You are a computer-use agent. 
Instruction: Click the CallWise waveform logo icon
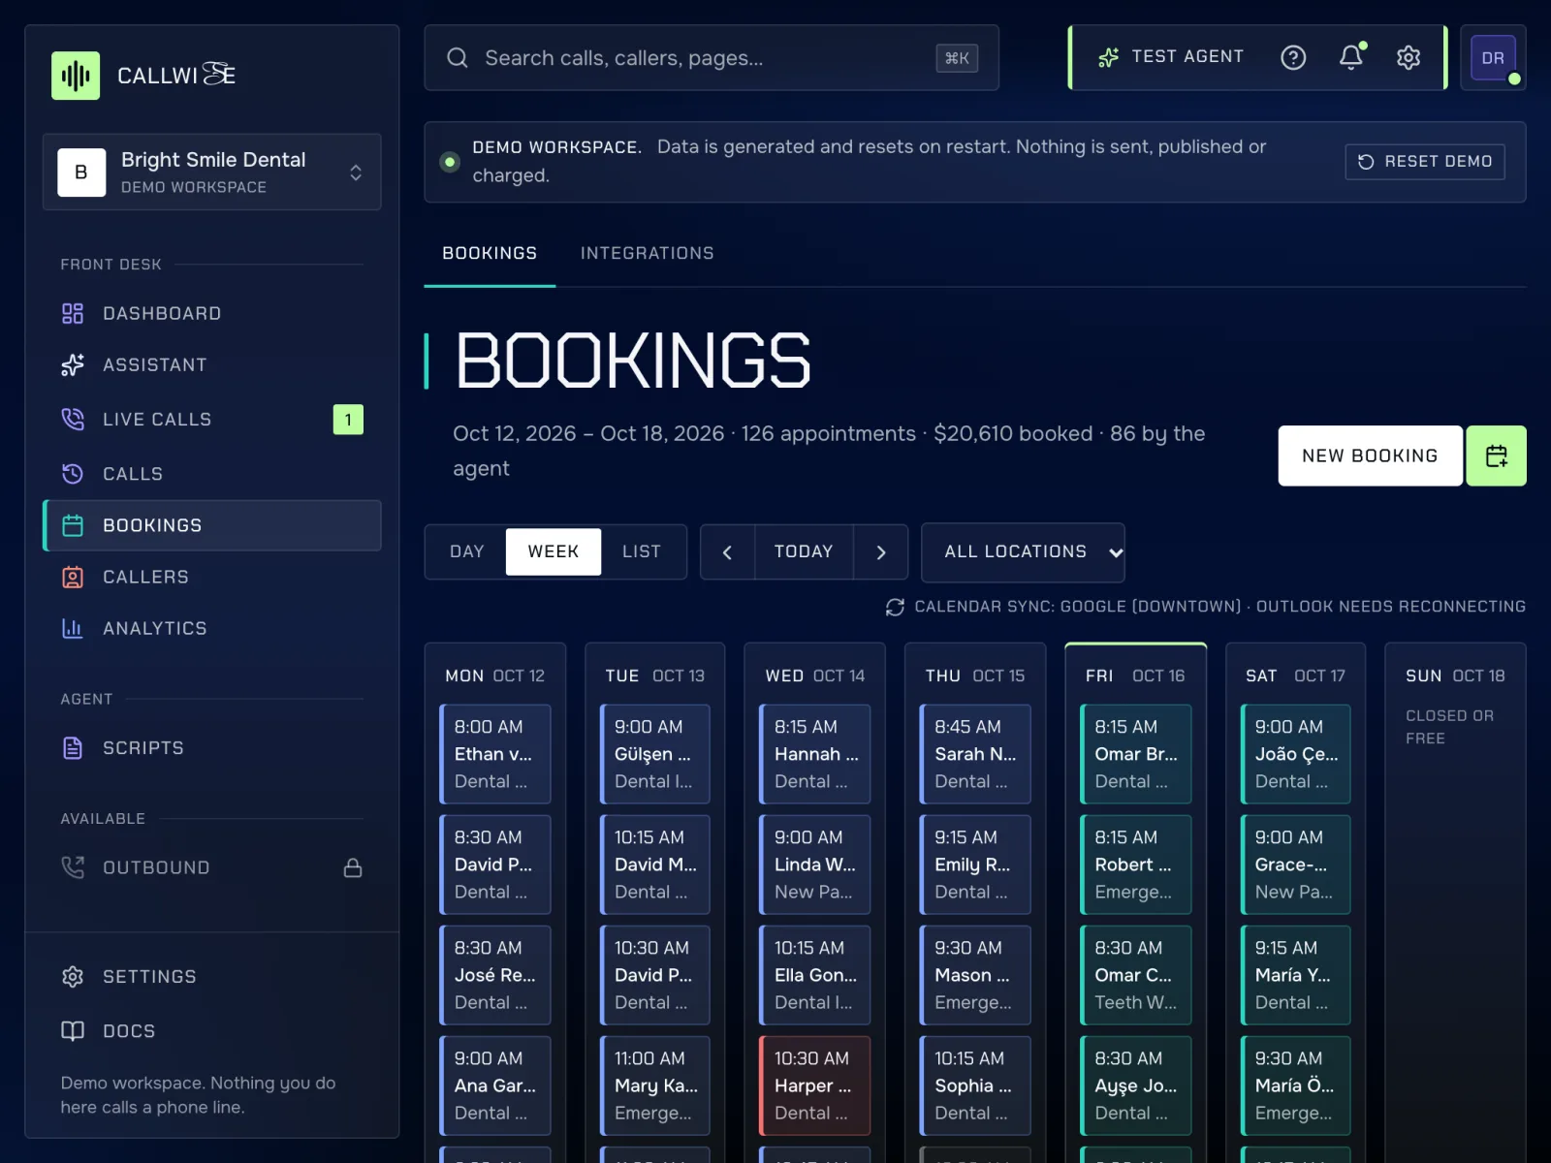pyautogui.click(x=76, y=76)
